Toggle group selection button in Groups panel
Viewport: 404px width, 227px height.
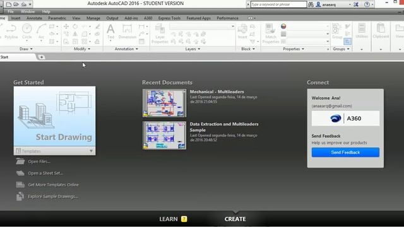click(347, 41)
